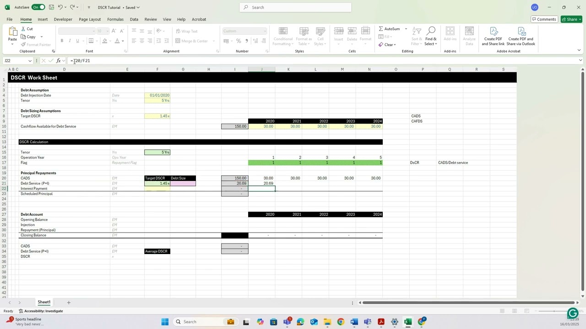Click Create PDF and Share via Outlook

[x=521, y=36]
